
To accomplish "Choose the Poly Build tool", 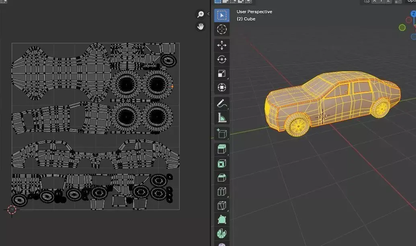I will [x=221, y=220].
